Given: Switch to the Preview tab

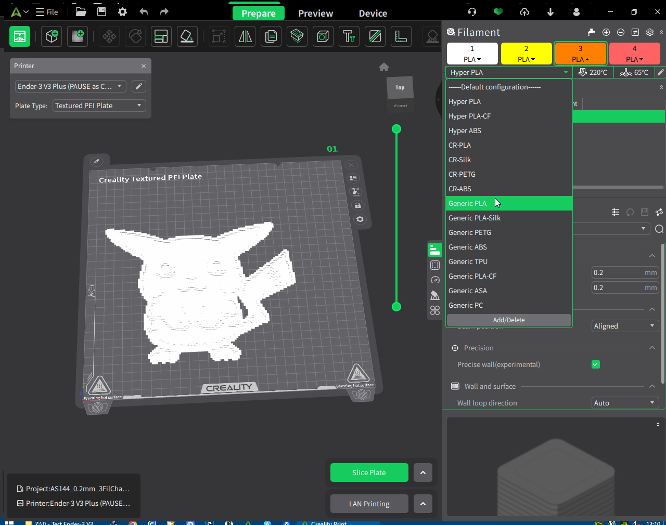Looking at the screenshot, I should point(315,14).
